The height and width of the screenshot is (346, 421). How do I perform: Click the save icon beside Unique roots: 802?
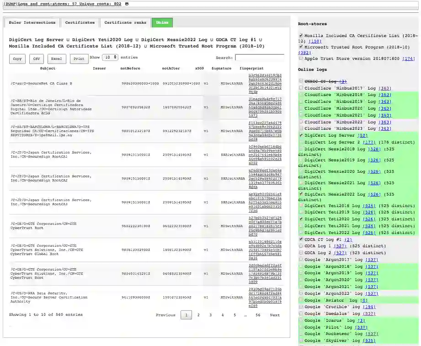127,4
